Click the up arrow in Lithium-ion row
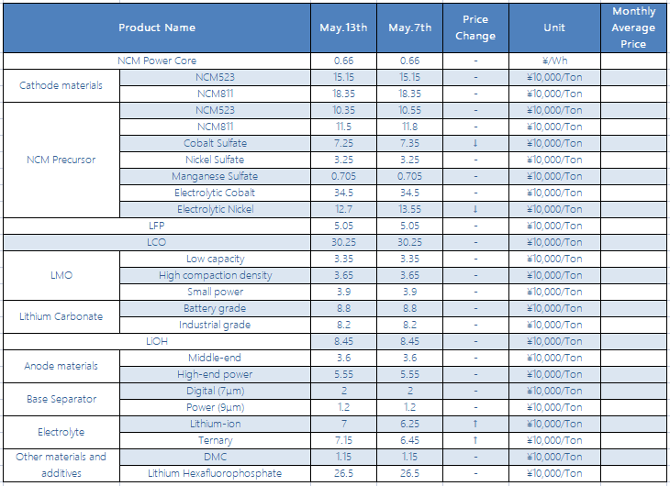 pyautogui.click(x=475, y=424)
